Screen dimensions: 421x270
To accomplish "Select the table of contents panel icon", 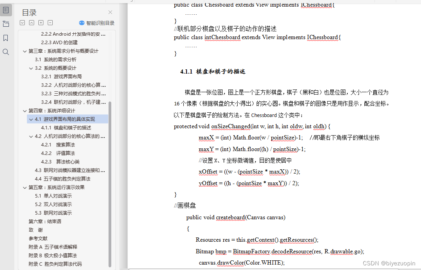I will coord(5,10).
